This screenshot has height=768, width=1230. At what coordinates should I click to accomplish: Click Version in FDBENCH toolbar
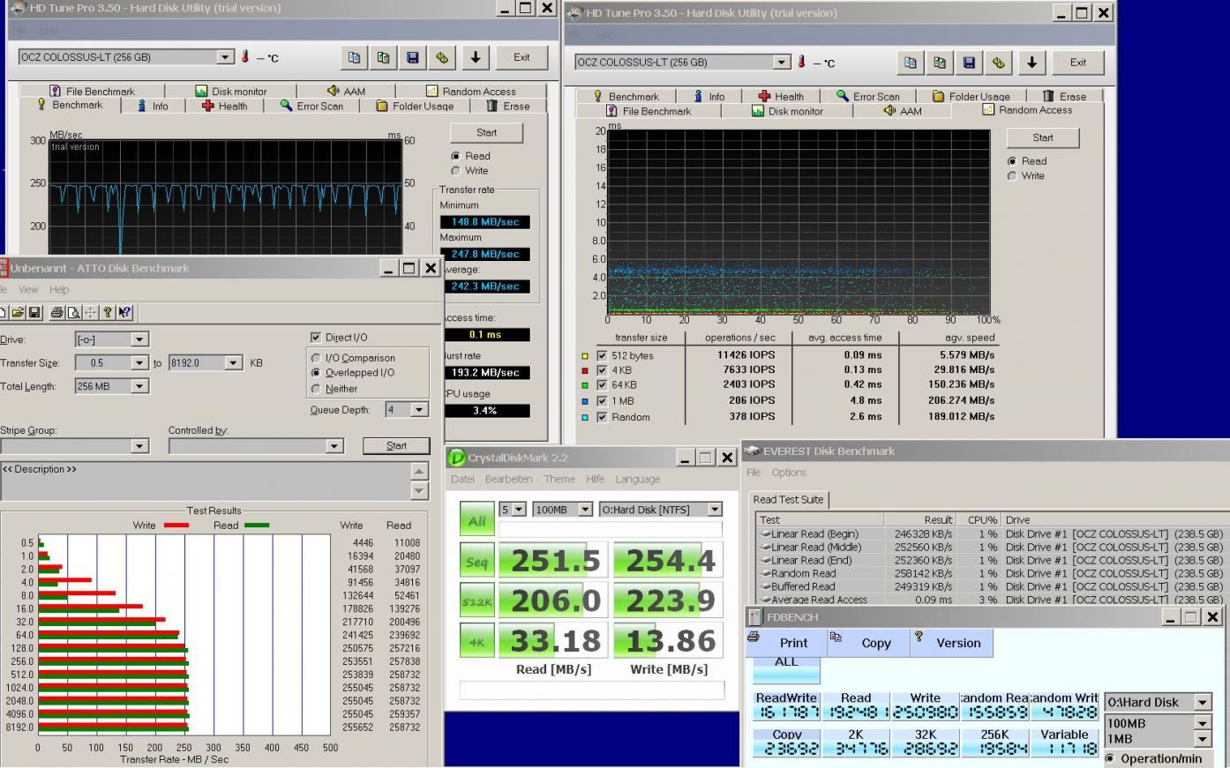952,643
